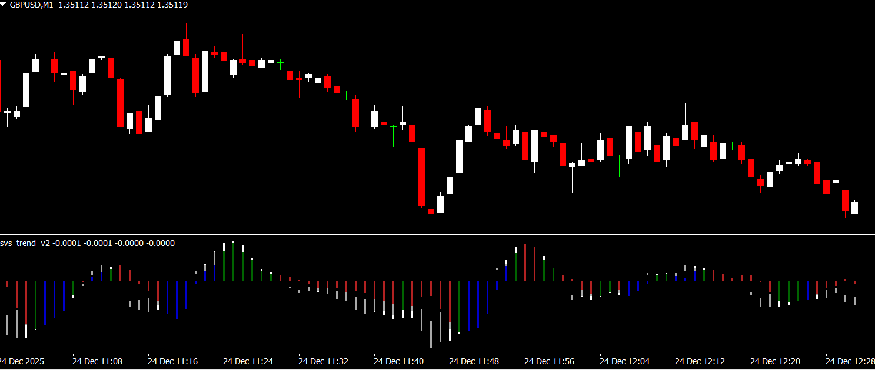Pick the 24 Dec 11:40 time axis label
Viewport: 875px width, 370px height.
click(398, 361)
